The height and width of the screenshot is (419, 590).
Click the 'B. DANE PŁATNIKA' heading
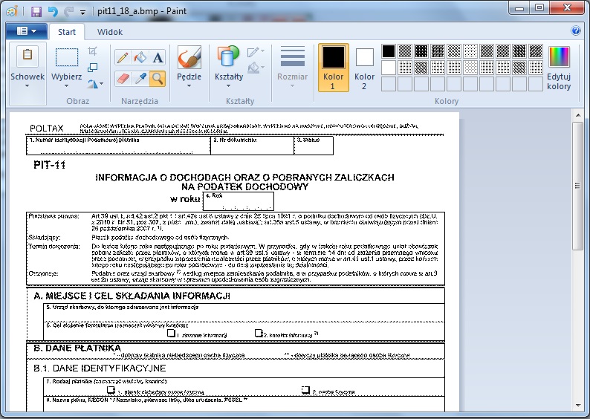[x=77, y=348]
